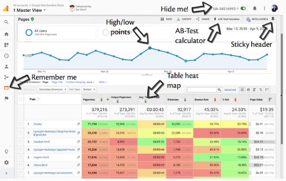Click the Export button

coord(184,19)
